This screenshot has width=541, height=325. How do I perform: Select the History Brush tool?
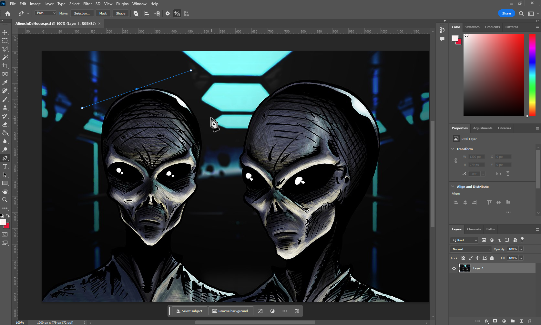pos(5,116)
